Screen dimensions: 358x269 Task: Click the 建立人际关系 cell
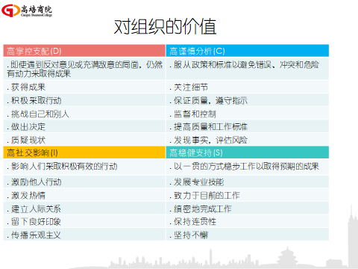pos(84,208)
